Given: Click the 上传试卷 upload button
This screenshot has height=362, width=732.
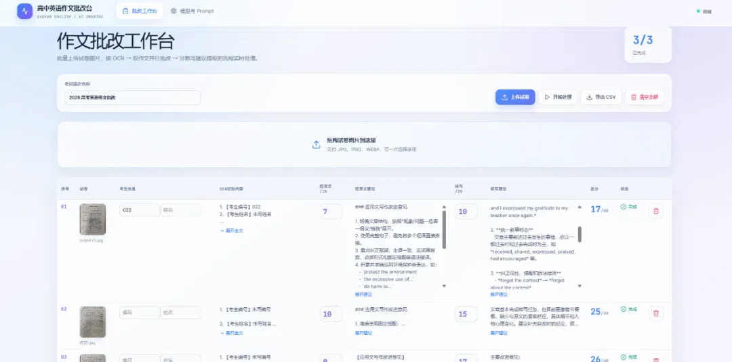Looking at the screenshot, I should 515,97.
